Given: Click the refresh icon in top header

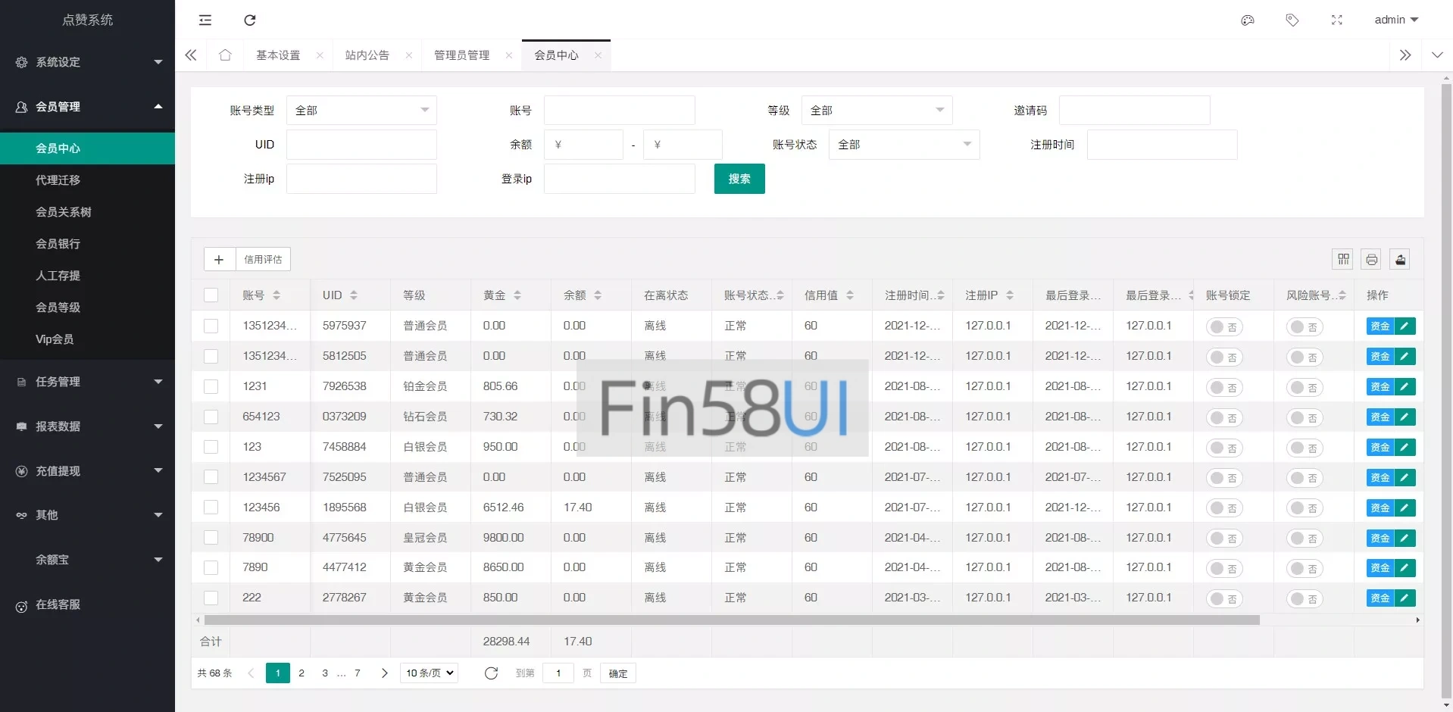Looking at the screenshot, I should tap(250, 20).
